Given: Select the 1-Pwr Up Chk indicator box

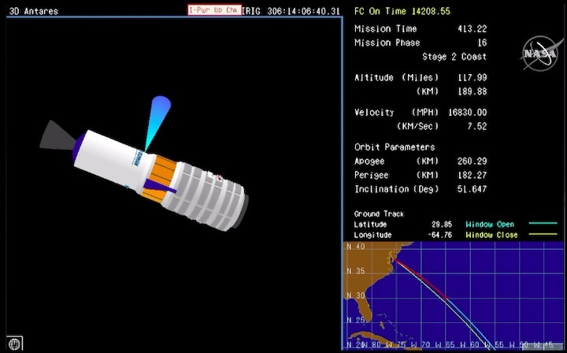Looking at the screenshot, I should (x=214, y=9).
